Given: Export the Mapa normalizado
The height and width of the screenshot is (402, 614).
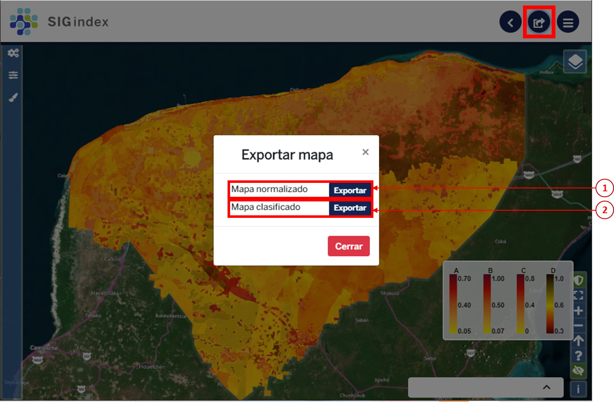Looking at the screenshot, I should 350,190.
